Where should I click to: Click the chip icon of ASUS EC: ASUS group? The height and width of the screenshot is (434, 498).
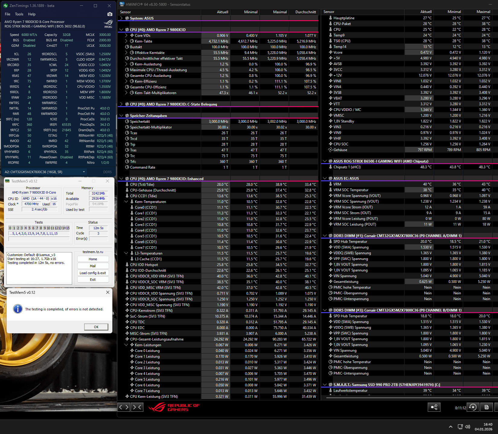pos(330,178)
